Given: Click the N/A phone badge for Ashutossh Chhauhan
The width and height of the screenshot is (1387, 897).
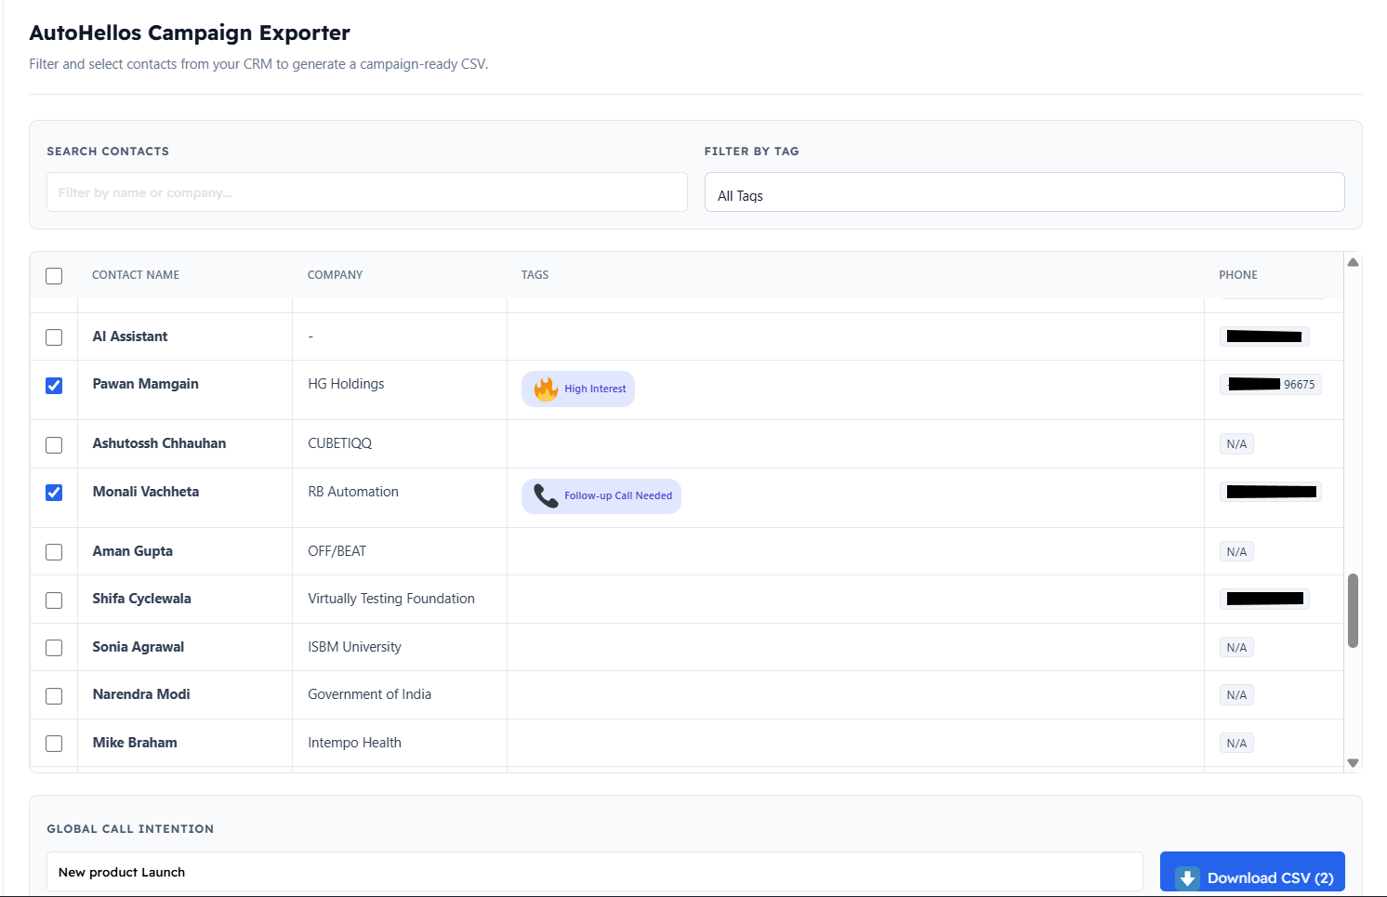Looking at the screenshot, I should [x=1236, y=444].
